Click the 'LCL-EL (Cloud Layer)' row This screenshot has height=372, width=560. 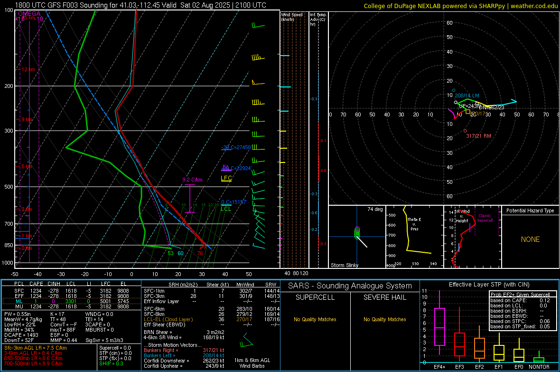coord(212,319)
